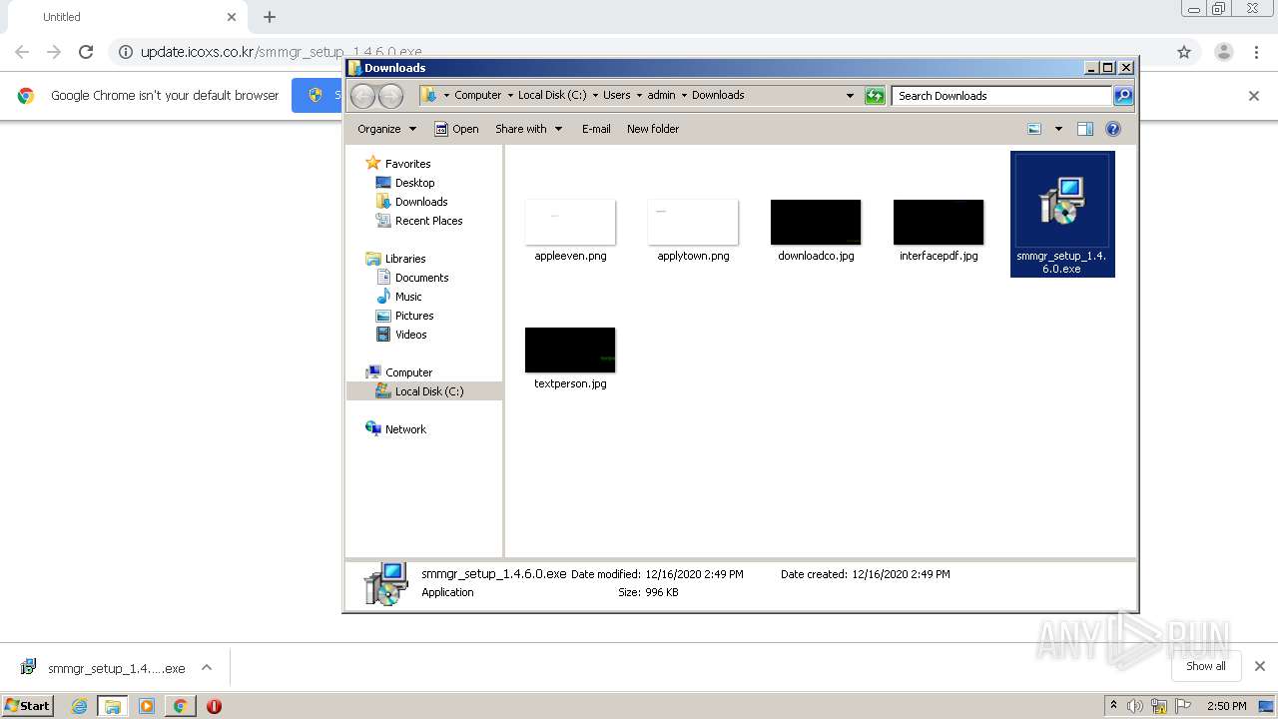Expand the Users breadcrumb arrow
The width and height of the screenshot is (1278, 719).
point(637,96)
